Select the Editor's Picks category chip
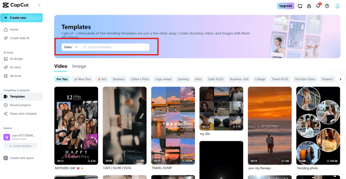Image resolution: width=346 pixels, height=179 pixels. pos(140,79)
